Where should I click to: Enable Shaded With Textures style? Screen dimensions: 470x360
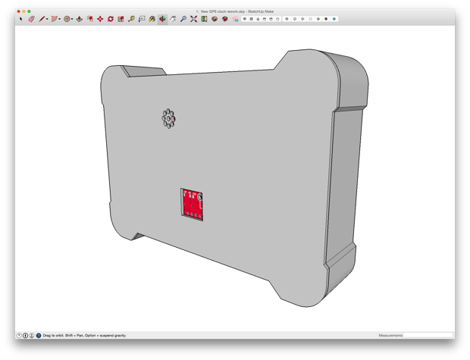pos(326,19)
